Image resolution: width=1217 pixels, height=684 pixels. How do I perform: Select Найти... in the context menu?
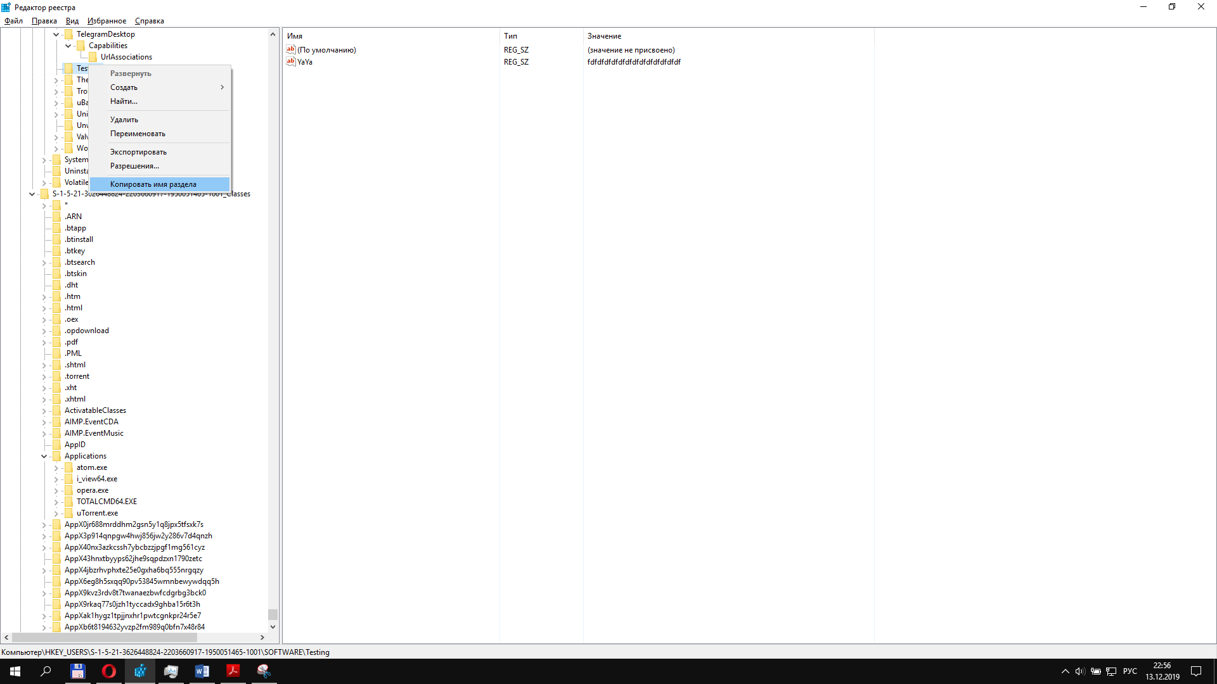click(x=160, y=101)
